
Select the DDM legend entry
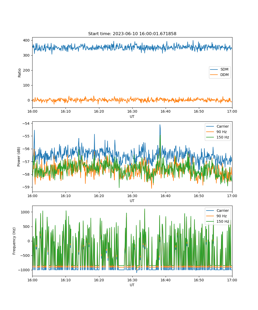(220, 75)
